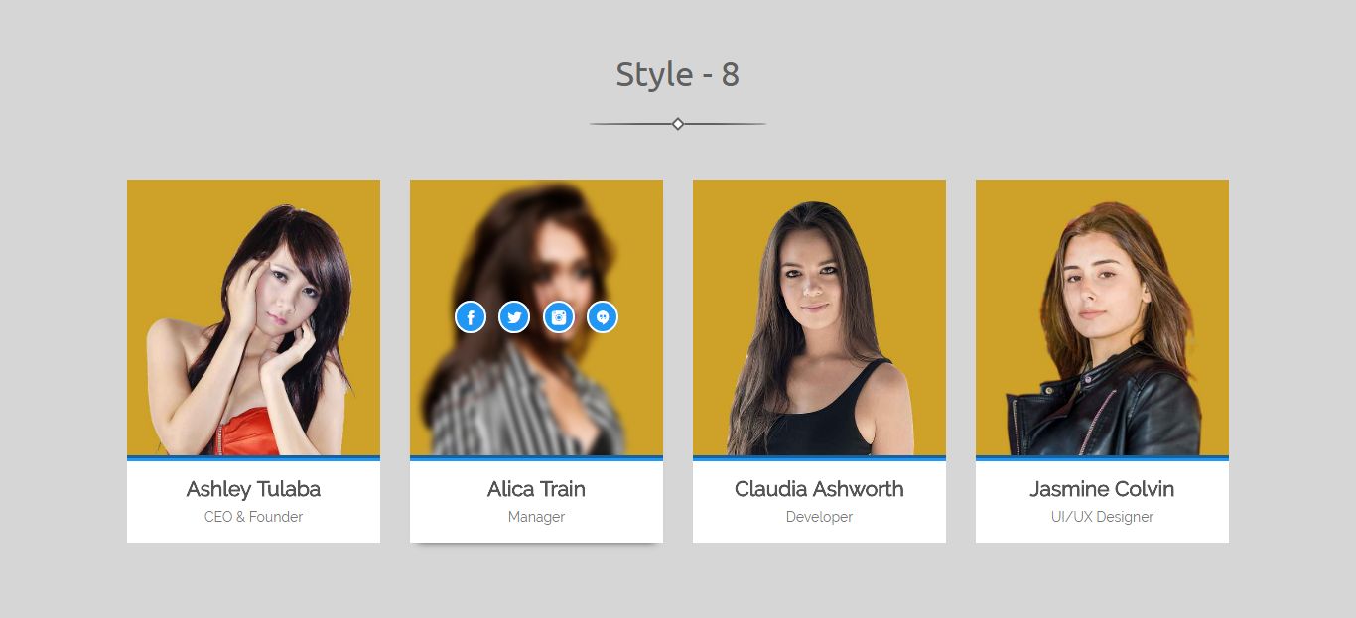Click the Ashley Tulaba name

(253, 489)
